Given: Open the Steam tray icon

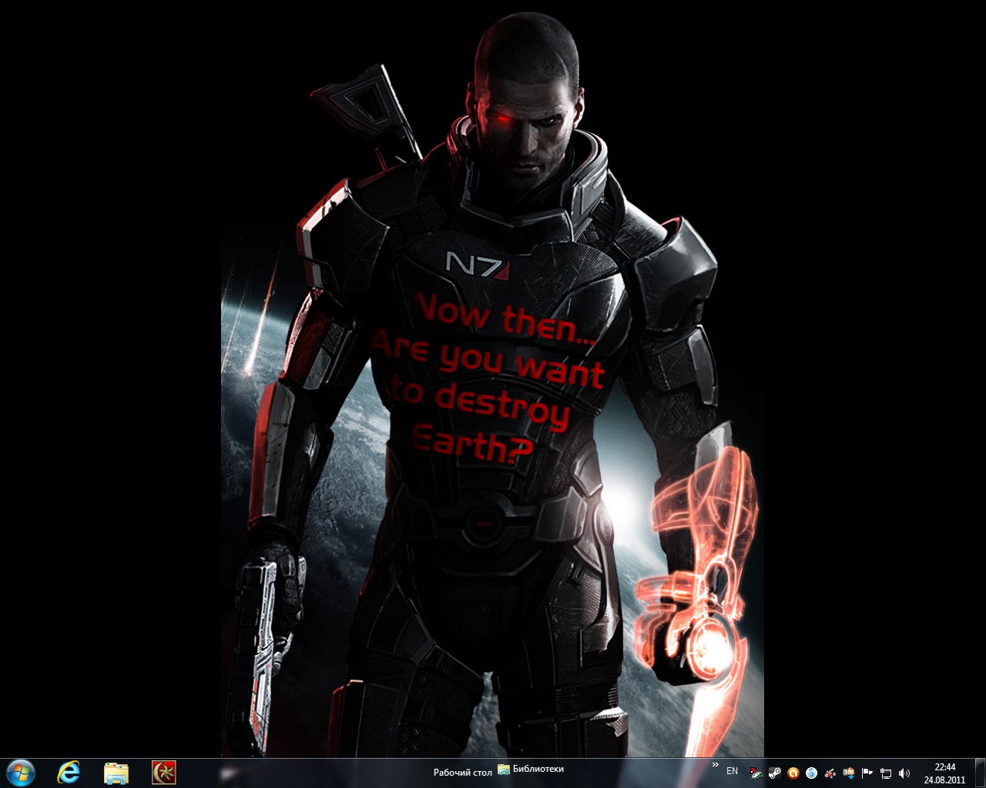Looking at the screenshot, I should click(775, 773).
